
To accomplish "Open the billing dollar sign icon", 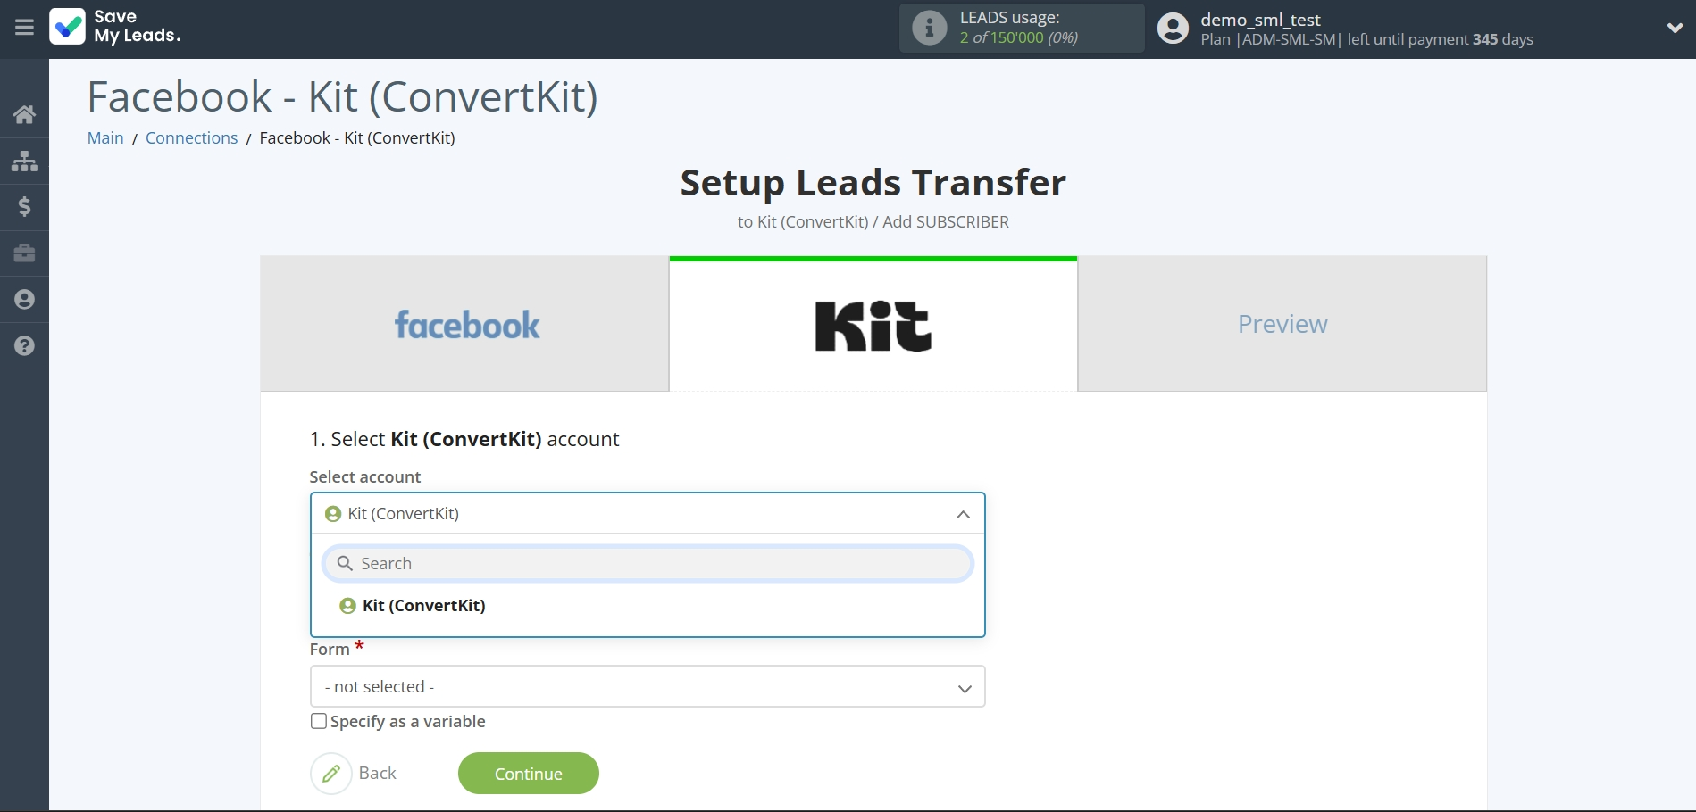I will [23, 207].
